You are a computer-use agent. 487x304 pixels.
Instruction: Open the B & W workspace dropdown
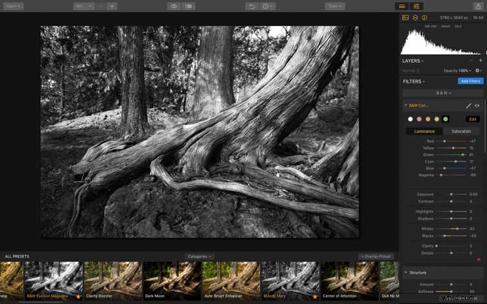coord(443,93)
